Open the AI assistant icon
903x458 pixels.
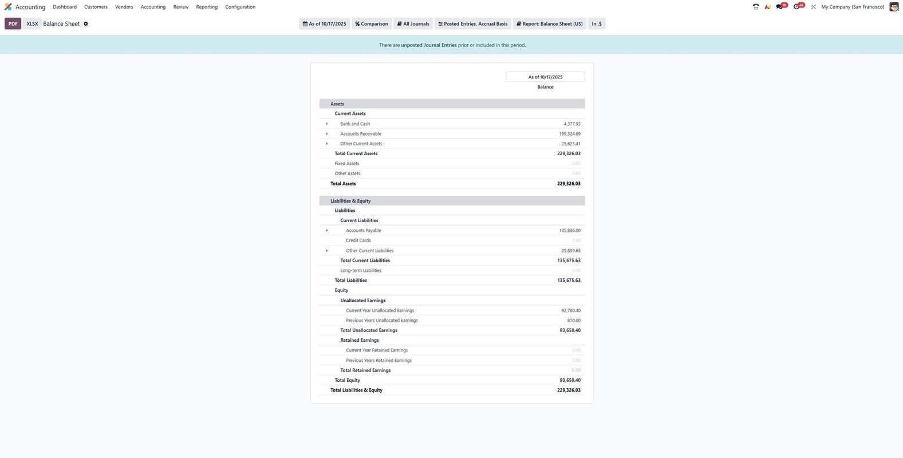click(x=767, y=7)
